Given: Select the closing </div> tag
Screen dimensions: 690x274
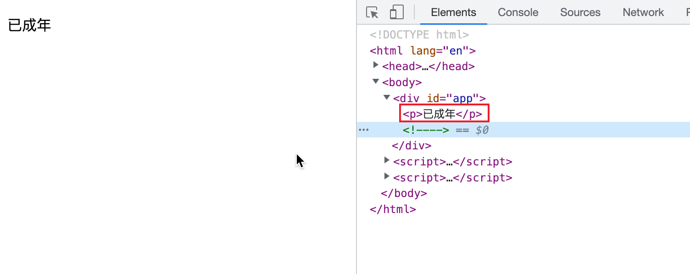Looking at the screenshot, I should [412, 146].
